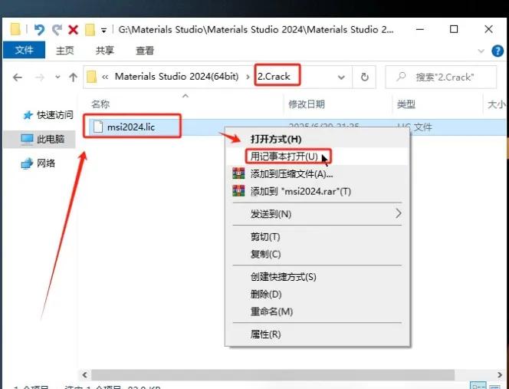Screen dimensions: 509x389
Task: Choose 添加到 "msi2024.rar"(T) option
Action: tap(300, 191)
